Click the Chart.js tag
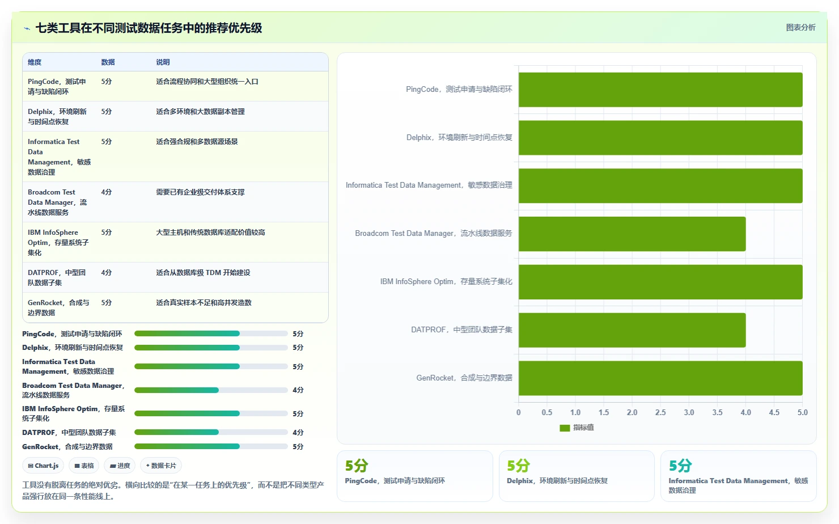Viewport: 839px width, 524px height. 44,466
